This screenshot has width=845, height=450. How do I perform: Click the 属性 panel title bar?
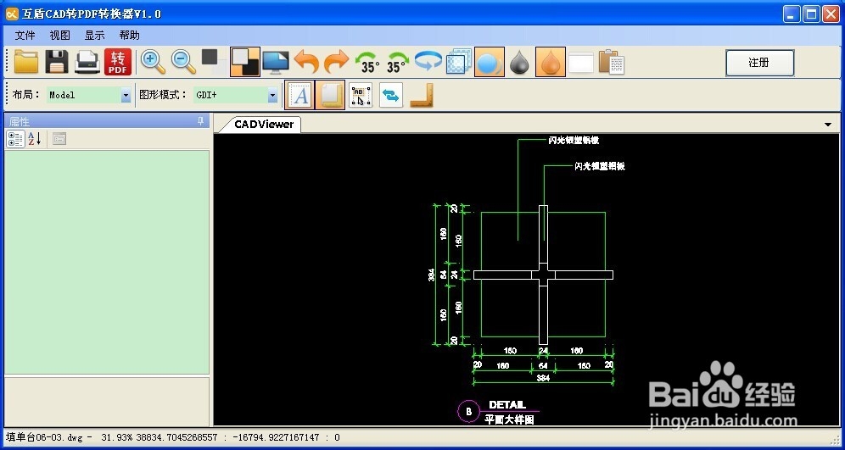[106, 121]
